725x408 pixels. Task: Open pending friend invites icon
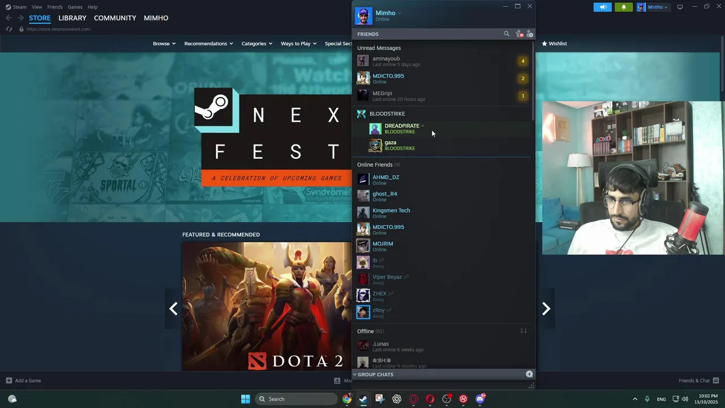click(x=519, y=34)
